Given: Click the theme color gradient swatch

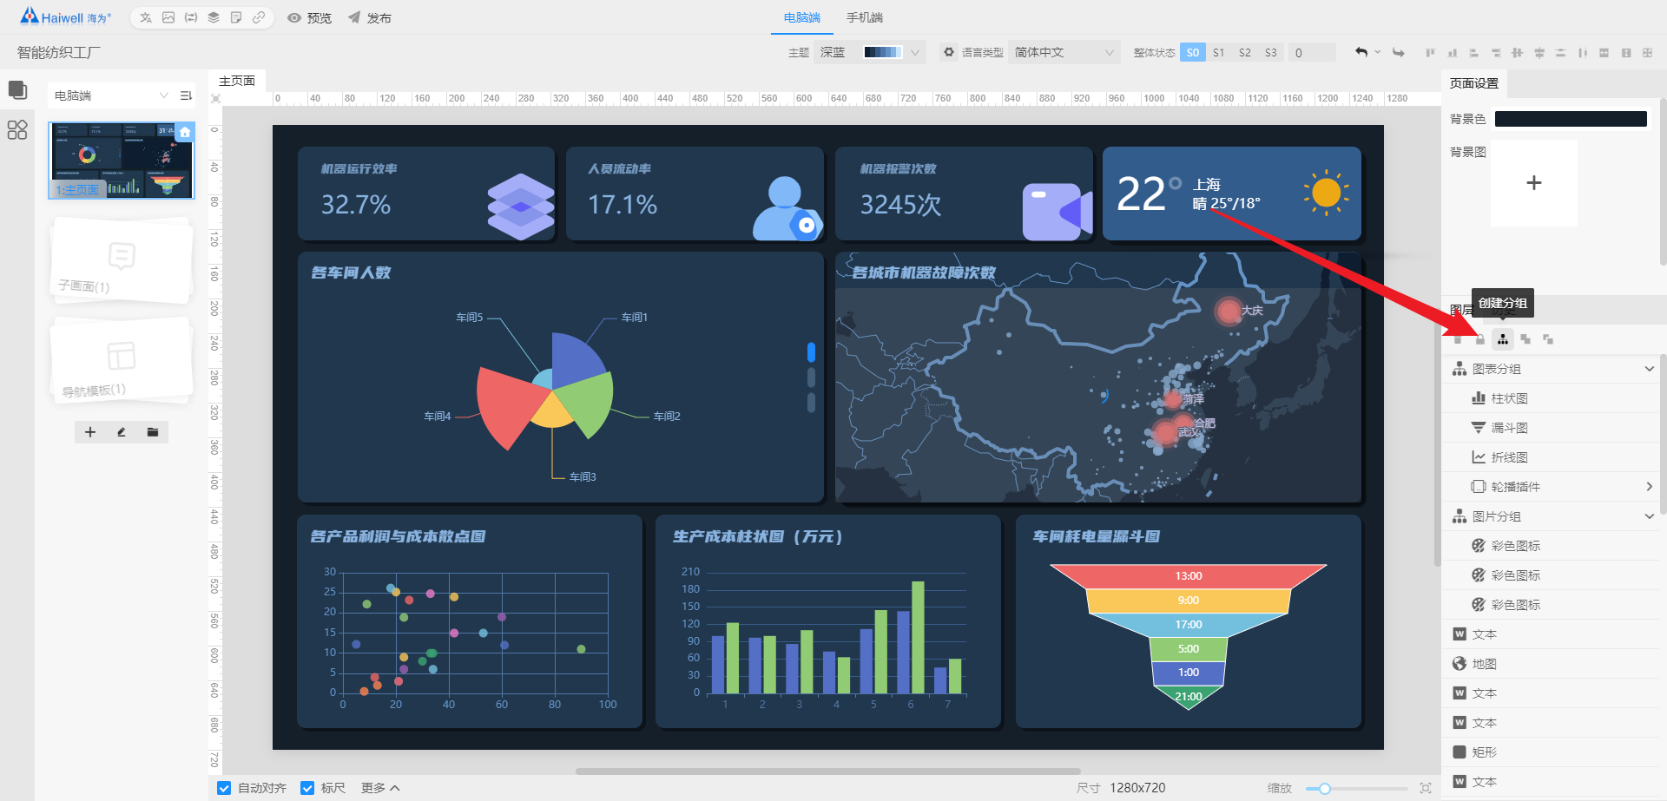Looking at the screenshot, I should tap(883, 52).
